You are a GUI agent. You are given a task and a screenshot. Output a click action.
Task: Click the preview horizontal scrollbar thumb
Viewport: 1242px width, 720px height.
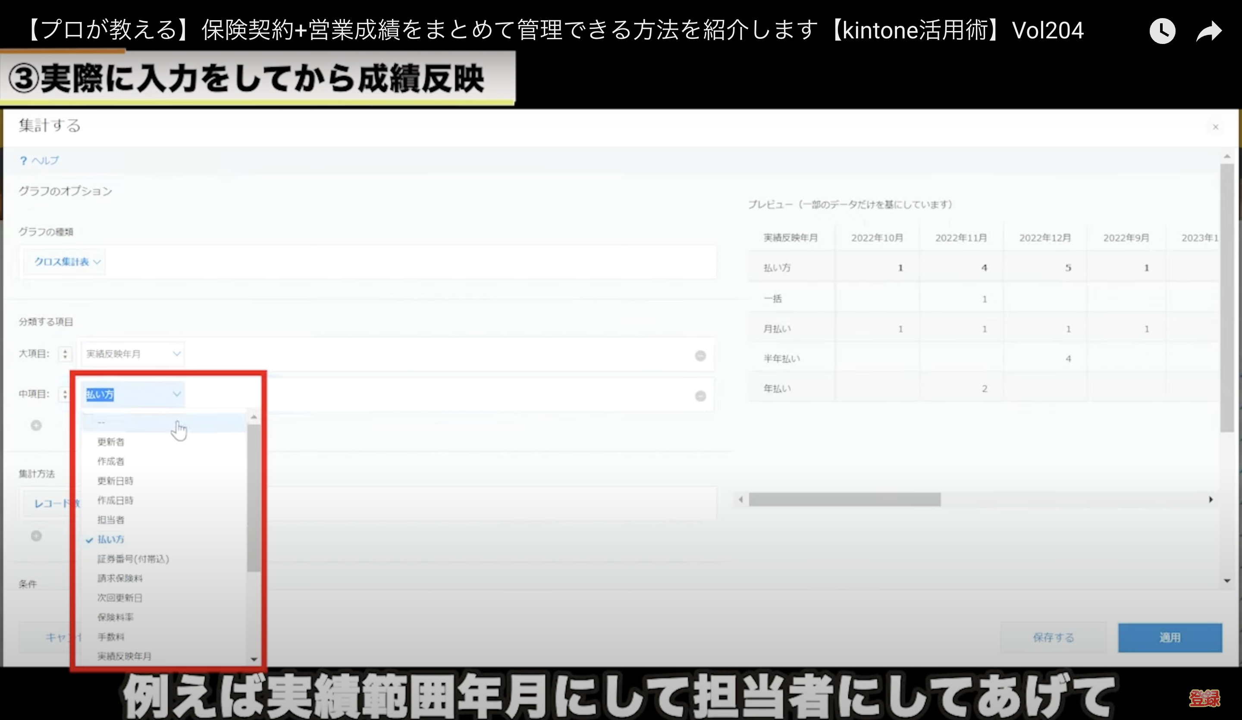pos(844,500)
